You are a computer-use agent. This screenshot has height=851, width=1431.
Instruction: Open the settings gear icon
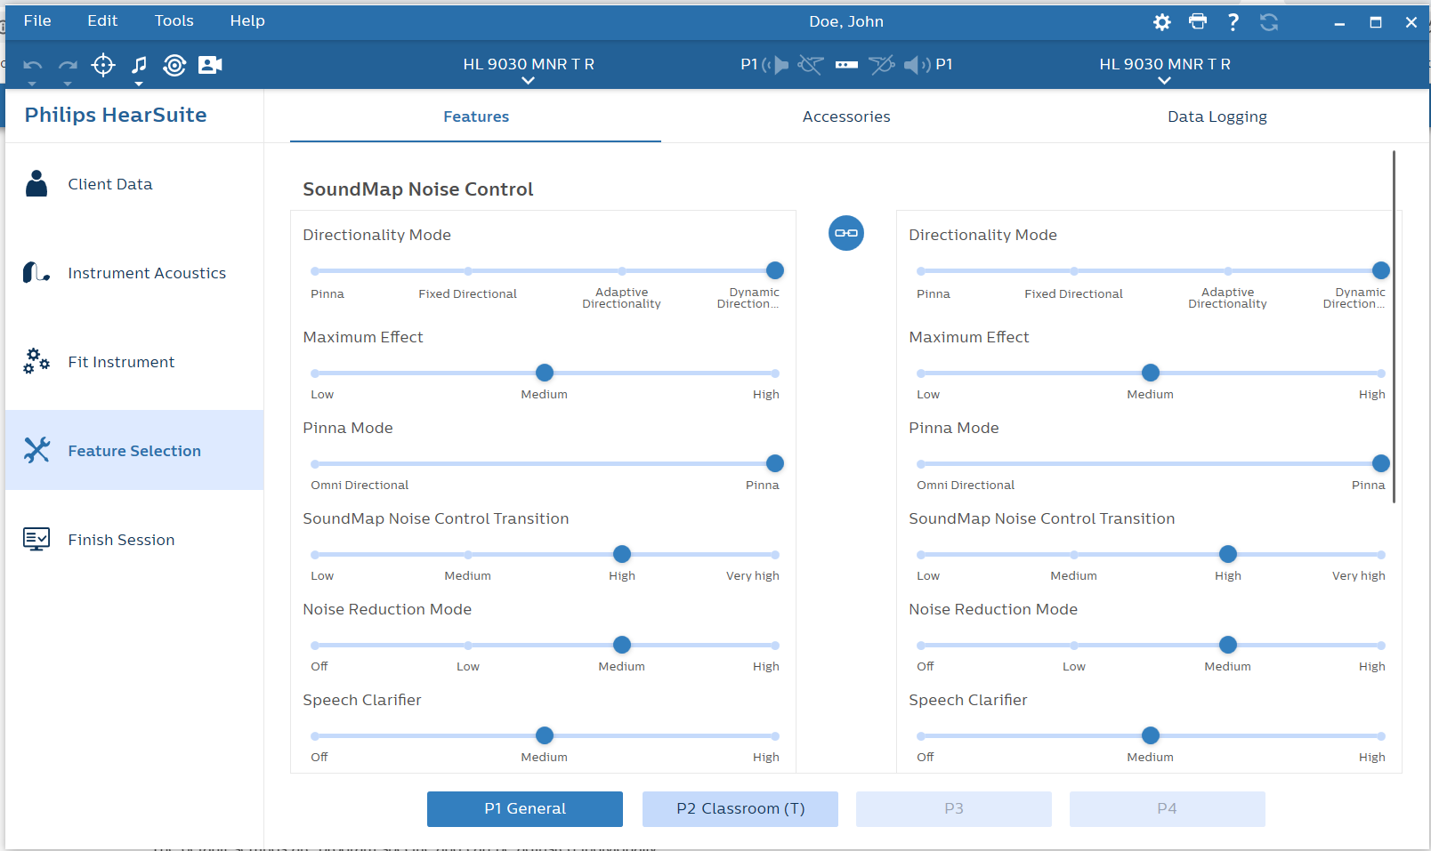1162,22
